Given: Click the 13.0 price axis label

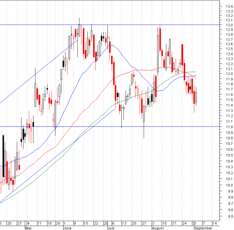Looking at the screenshot, I should coord(229,25).
